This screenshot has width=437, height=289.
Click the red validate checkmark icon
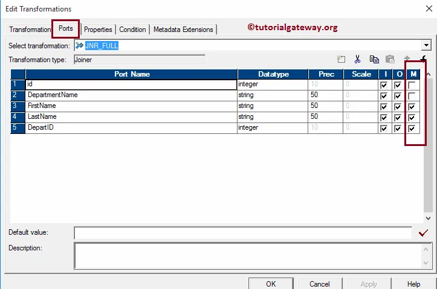click(x=423, y=232)
